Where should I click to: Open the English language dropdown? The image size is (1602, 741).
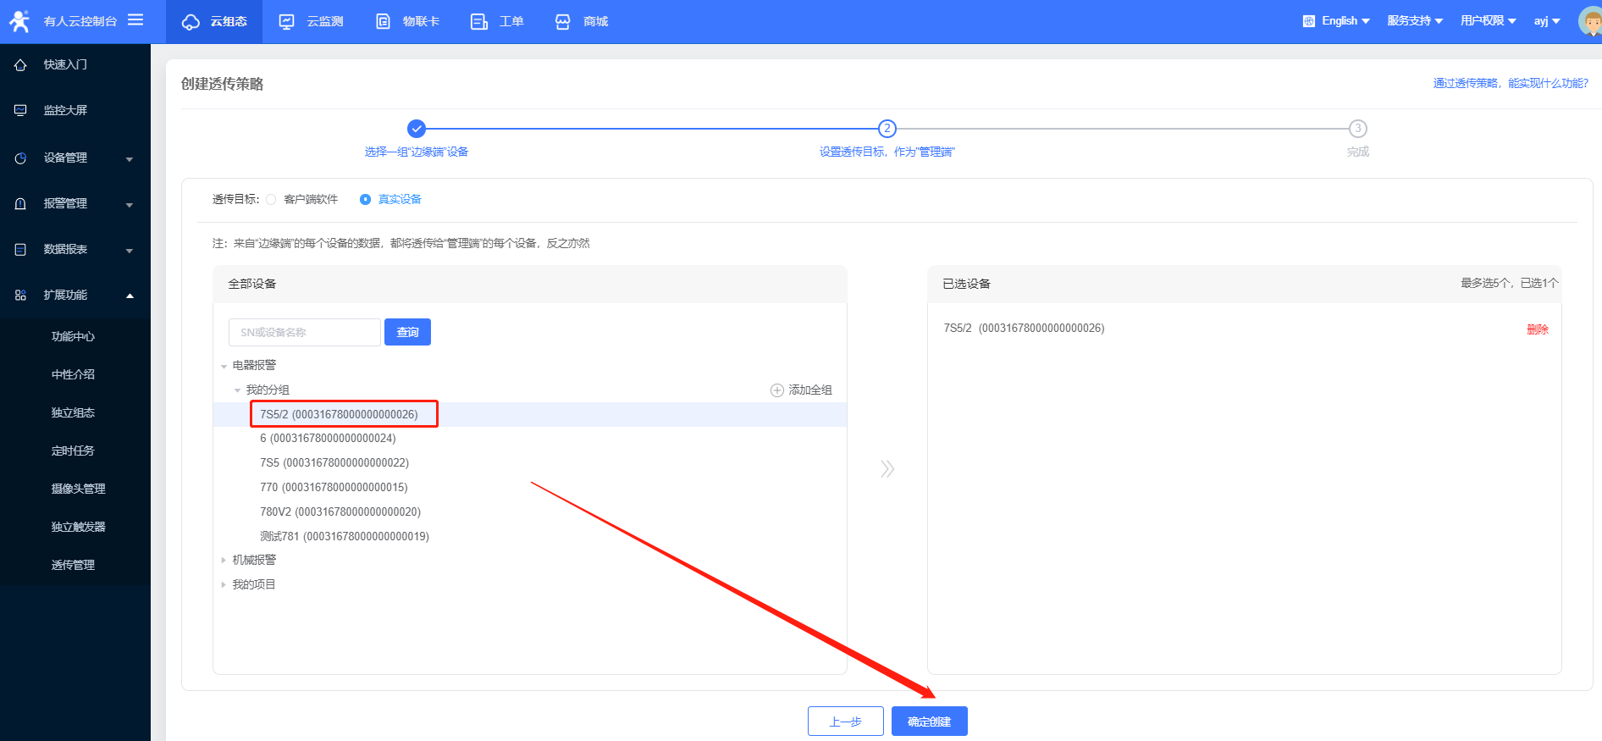[1337, 21]
